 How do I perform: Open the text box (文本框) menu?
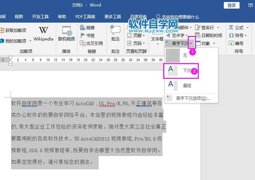pos(157,40)
